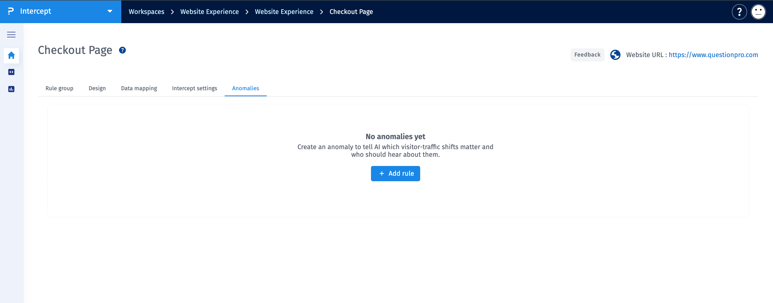Click help icon next to Checkout Page title

click(122, 50)
